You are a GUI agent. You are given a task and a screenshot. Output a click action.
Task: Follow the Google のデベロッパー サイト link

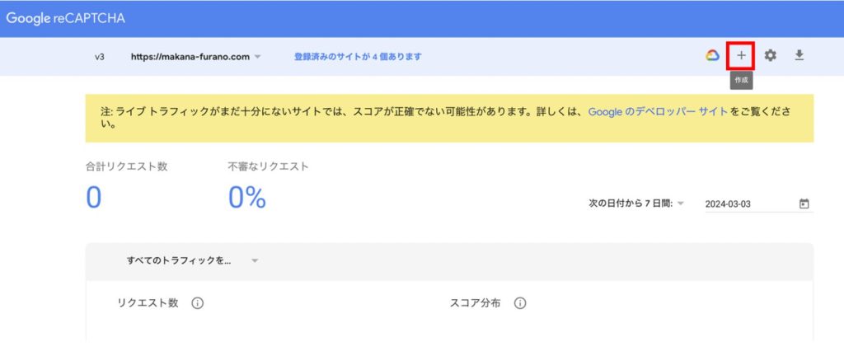click(658, 111)
